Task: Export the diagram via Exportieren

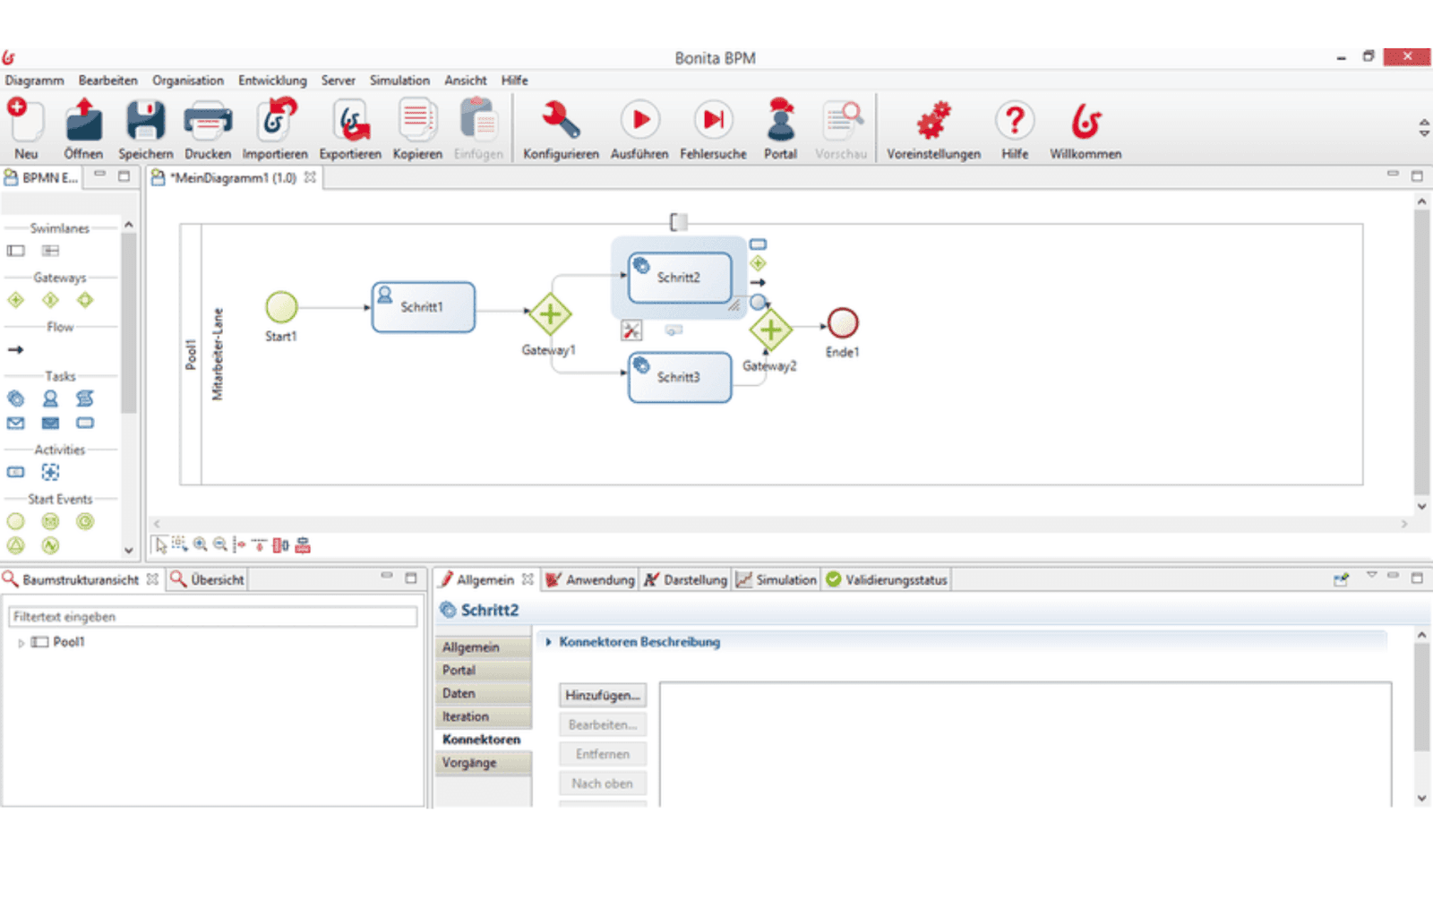Action: coord(350,121)
